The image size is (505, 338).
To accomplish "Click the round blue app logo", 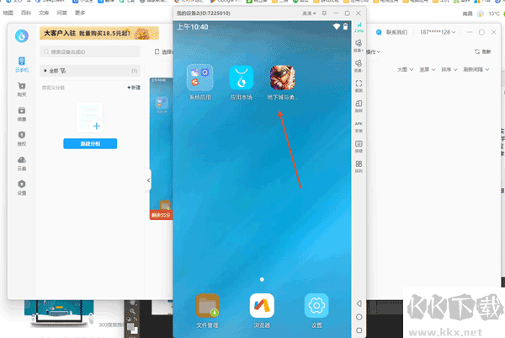I will 22,35.
